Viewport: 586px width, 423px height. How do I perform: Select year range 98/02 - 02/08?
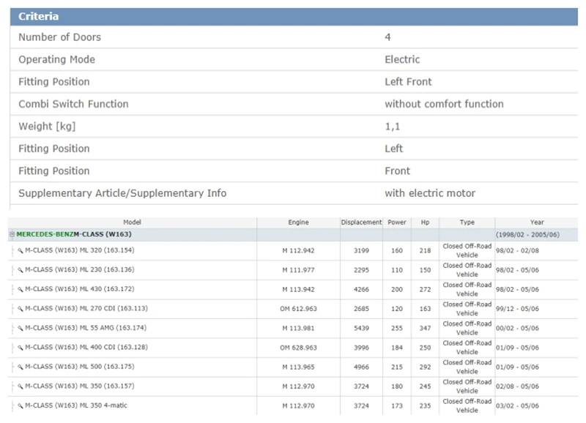[x=517, y=250]
